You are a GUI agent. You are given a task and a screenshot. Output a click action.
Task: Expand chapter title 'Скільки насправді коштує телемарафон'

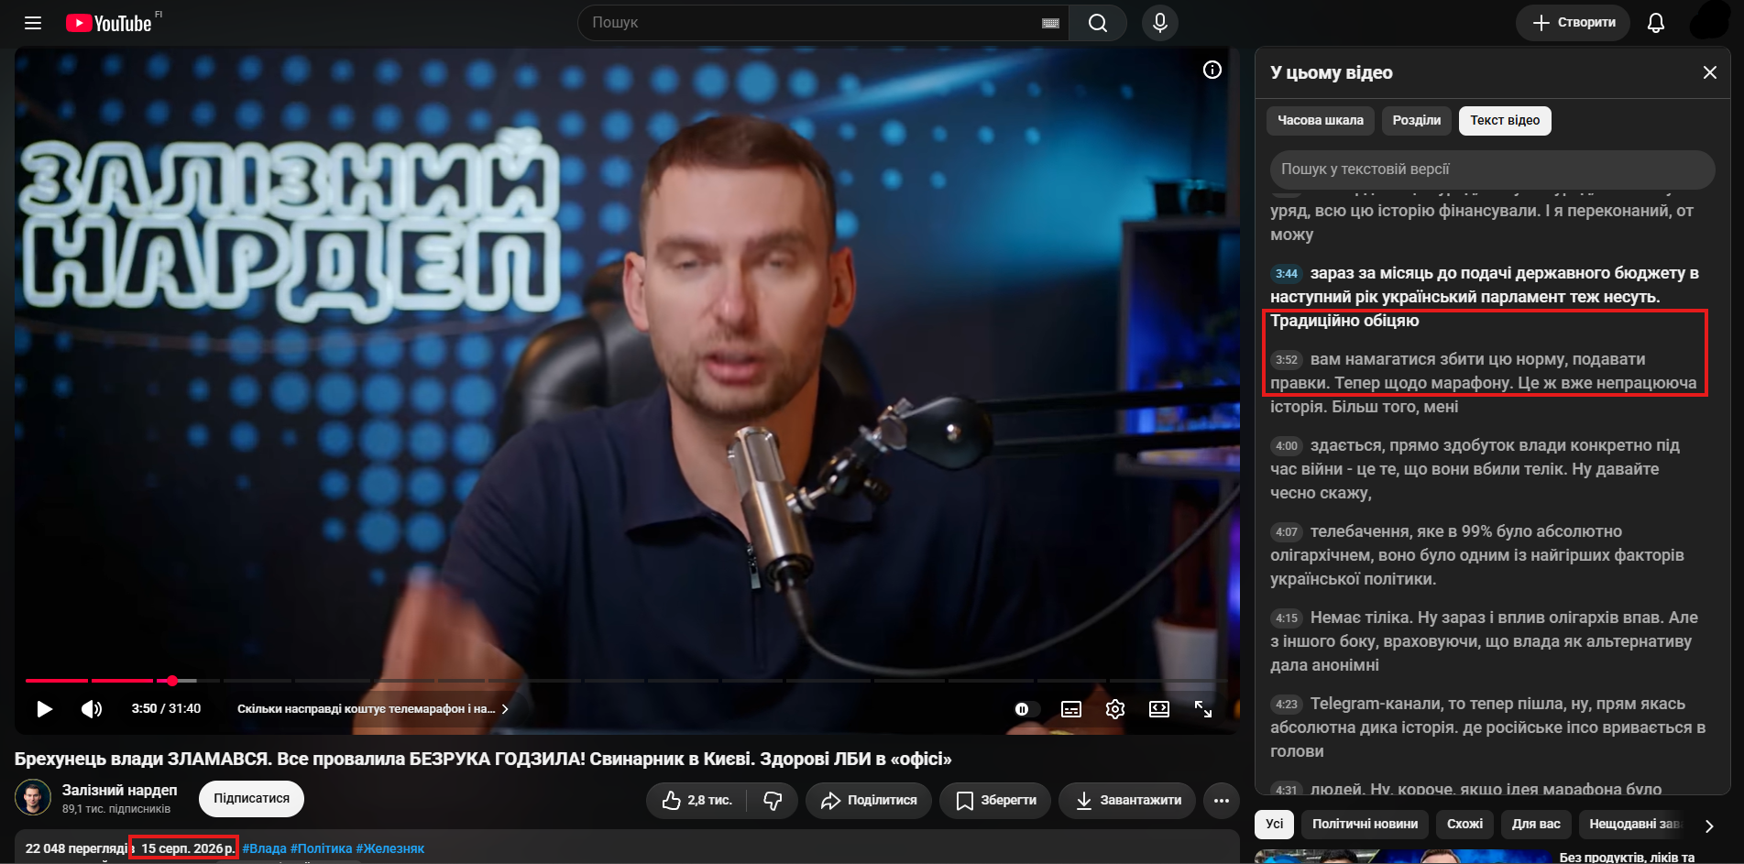pyautogui.click(x=372, y=709)
